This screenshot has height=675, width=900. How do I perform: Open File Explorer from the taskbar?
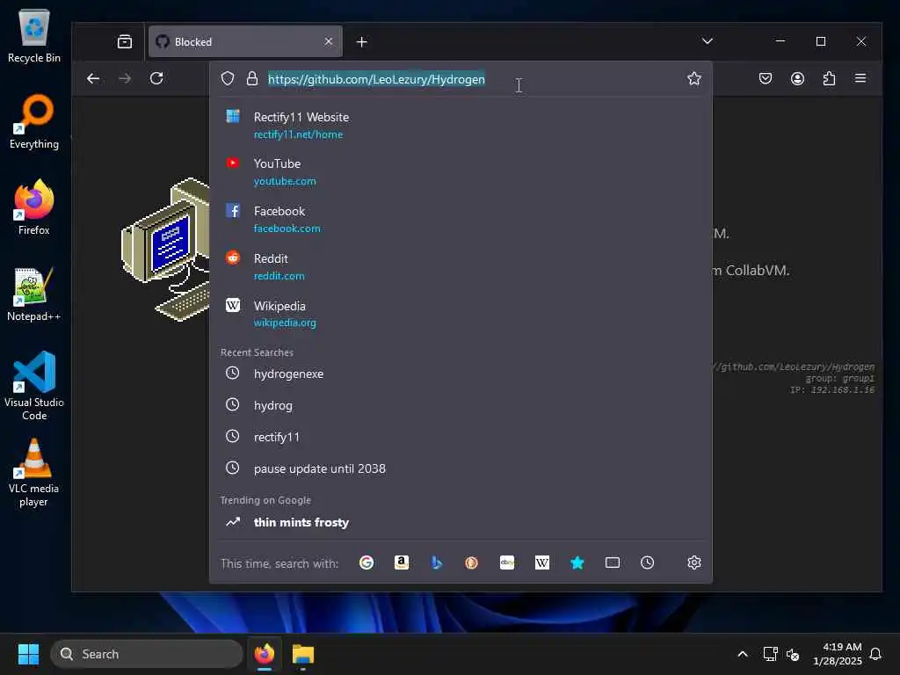[x=303, y=654]
